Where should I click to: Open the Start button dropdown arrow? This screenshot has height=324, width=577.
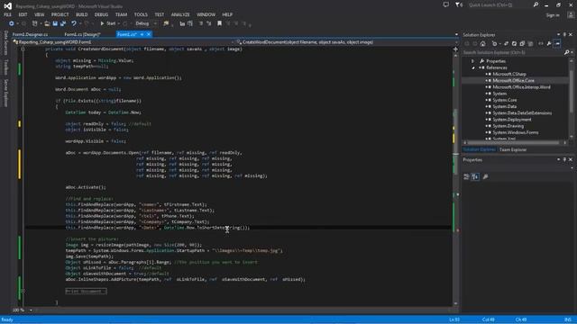(x=119, y=23)
